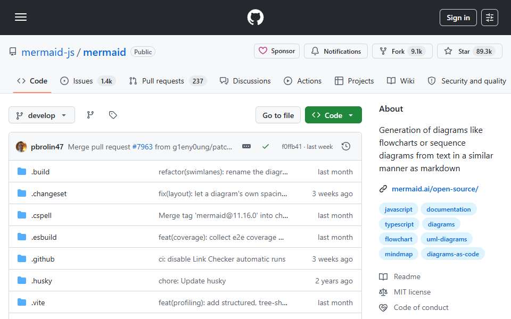Viewport: 511px width, 319px height.
Task: Select the documentation topic tag
Action: [448, 209]
